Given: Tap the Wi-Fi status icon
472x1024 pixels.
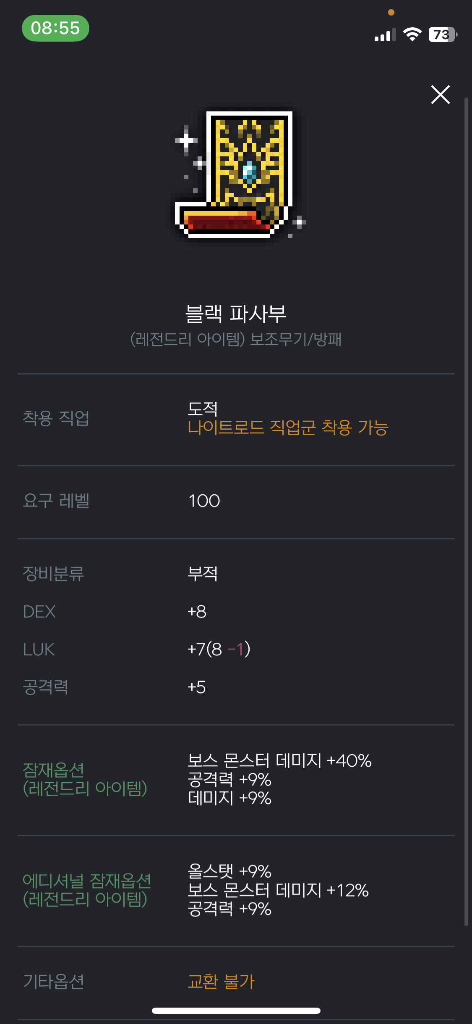Looking at the screenshot, I should 412,34.
